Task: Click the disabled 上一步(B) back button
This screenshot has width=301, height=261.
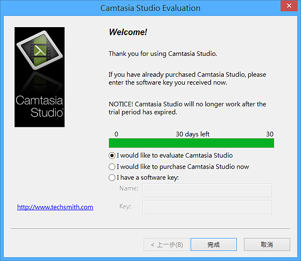Action: [167, 244]
